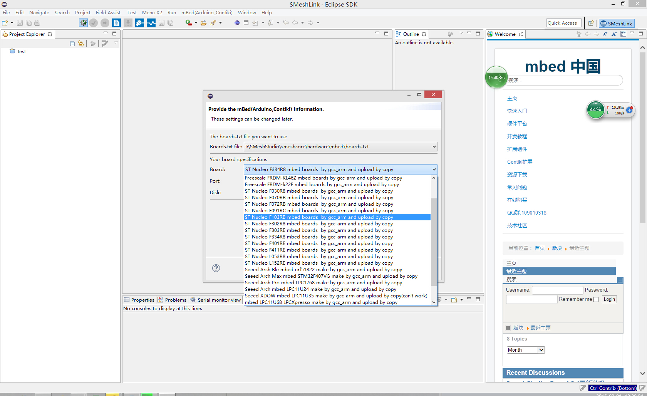Open the 首页 breadcrumb link
Screen dimensions: 647x396
pyautogui.click(x=540, y=248)
